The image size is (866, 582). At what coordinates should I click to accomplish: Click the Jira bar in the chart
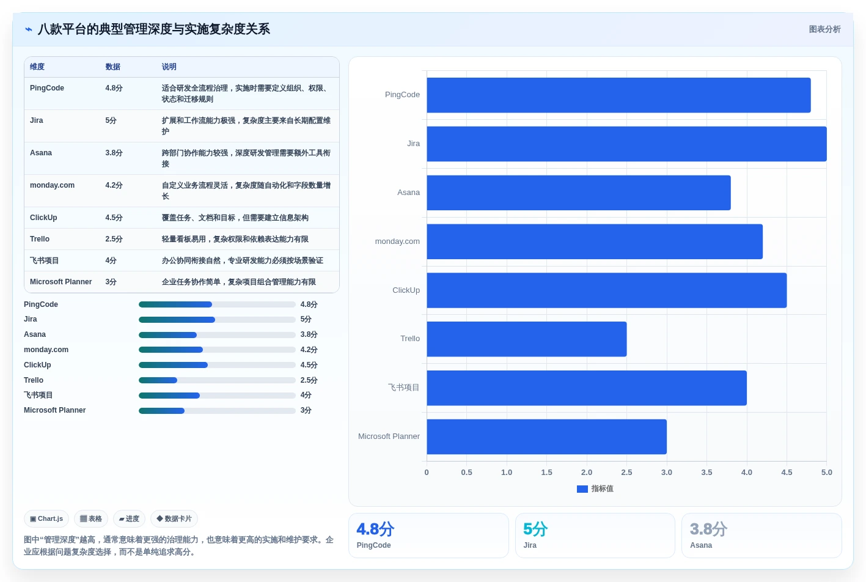tap(626, 144)
